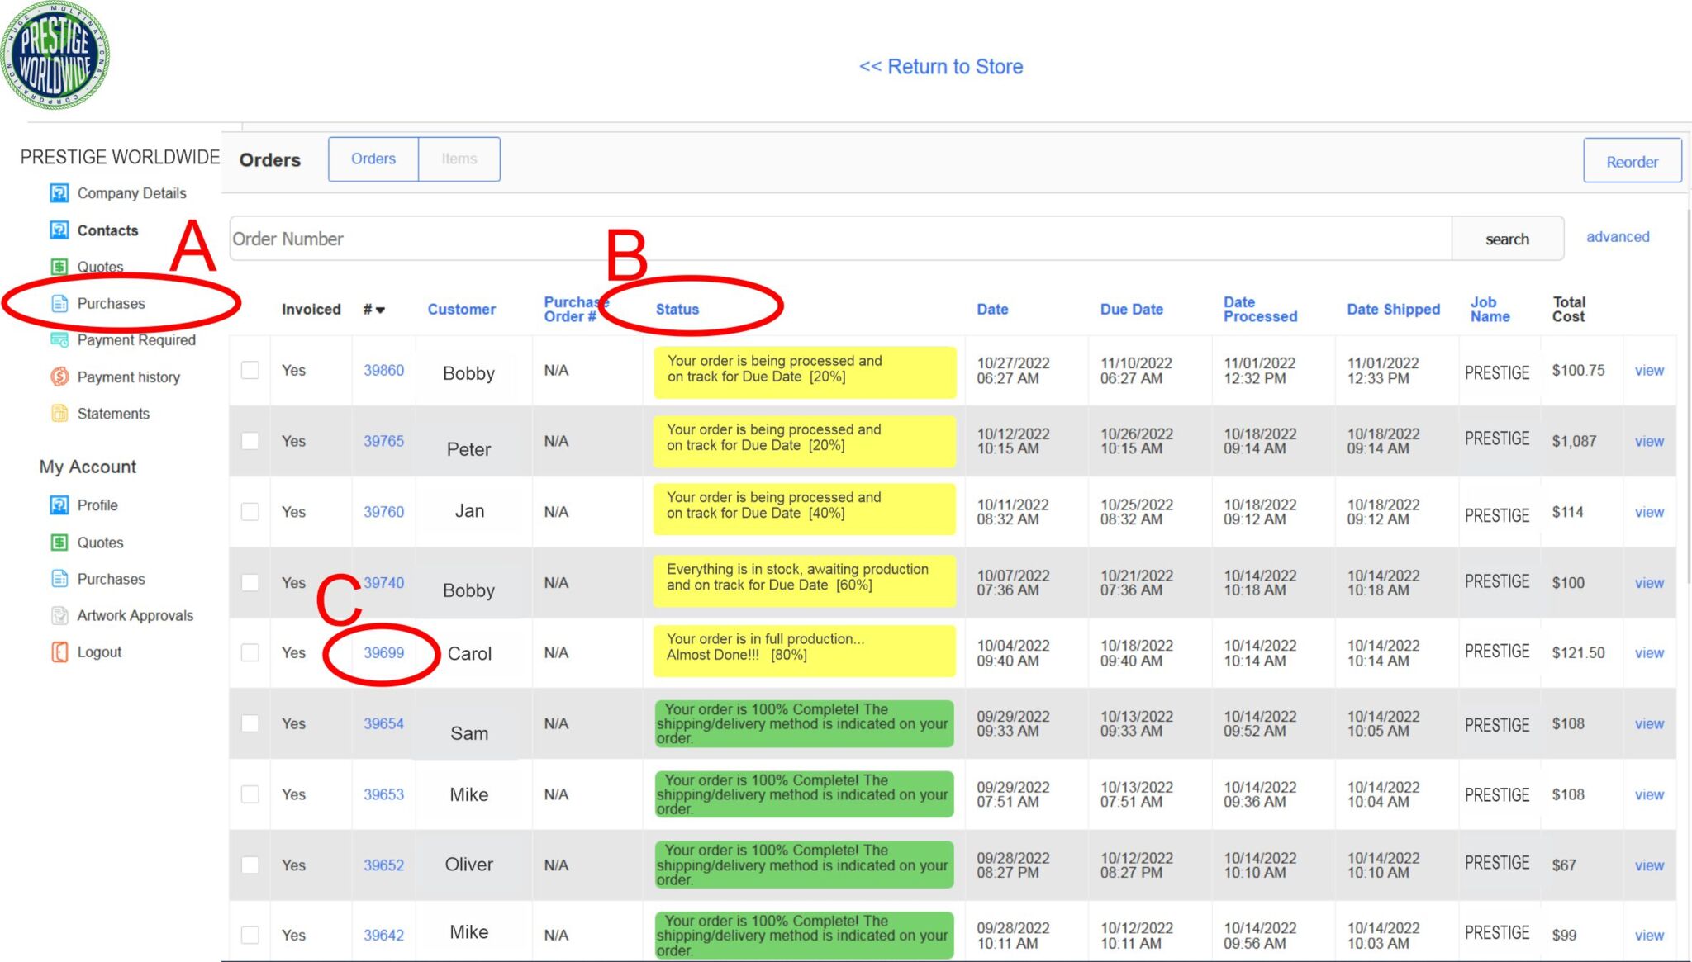
Task: Click the sort arrow on # column
Action: click(x=380, y=310)
